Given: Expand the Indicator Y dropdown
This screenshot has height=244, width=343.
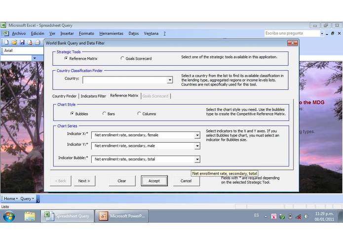Looking at the screenshot, I should pos(197,146).
